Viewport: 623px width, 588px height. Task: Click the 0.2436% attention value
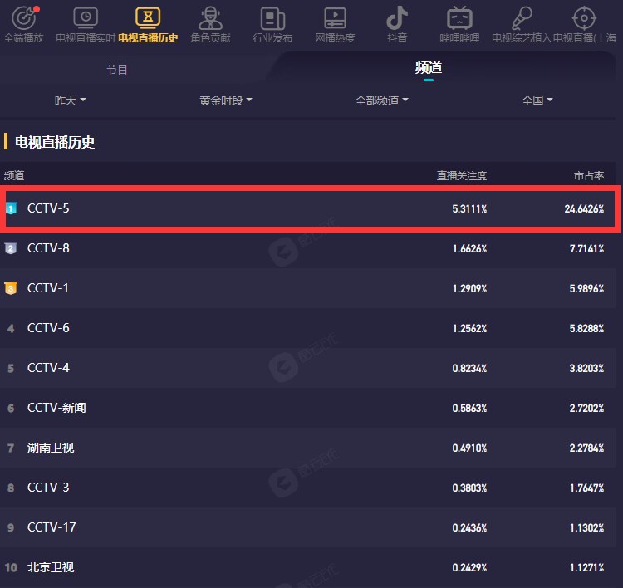[469, 528]
